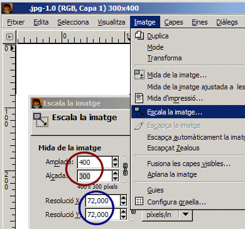This screenshot has height=229, width=245.
Task: Decrease Resolució Y with the down arrow
Action: [x=124, y=217]
